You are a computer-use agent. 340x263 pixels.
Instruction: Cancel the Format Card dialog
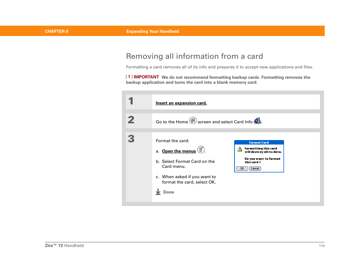[255, 169]
